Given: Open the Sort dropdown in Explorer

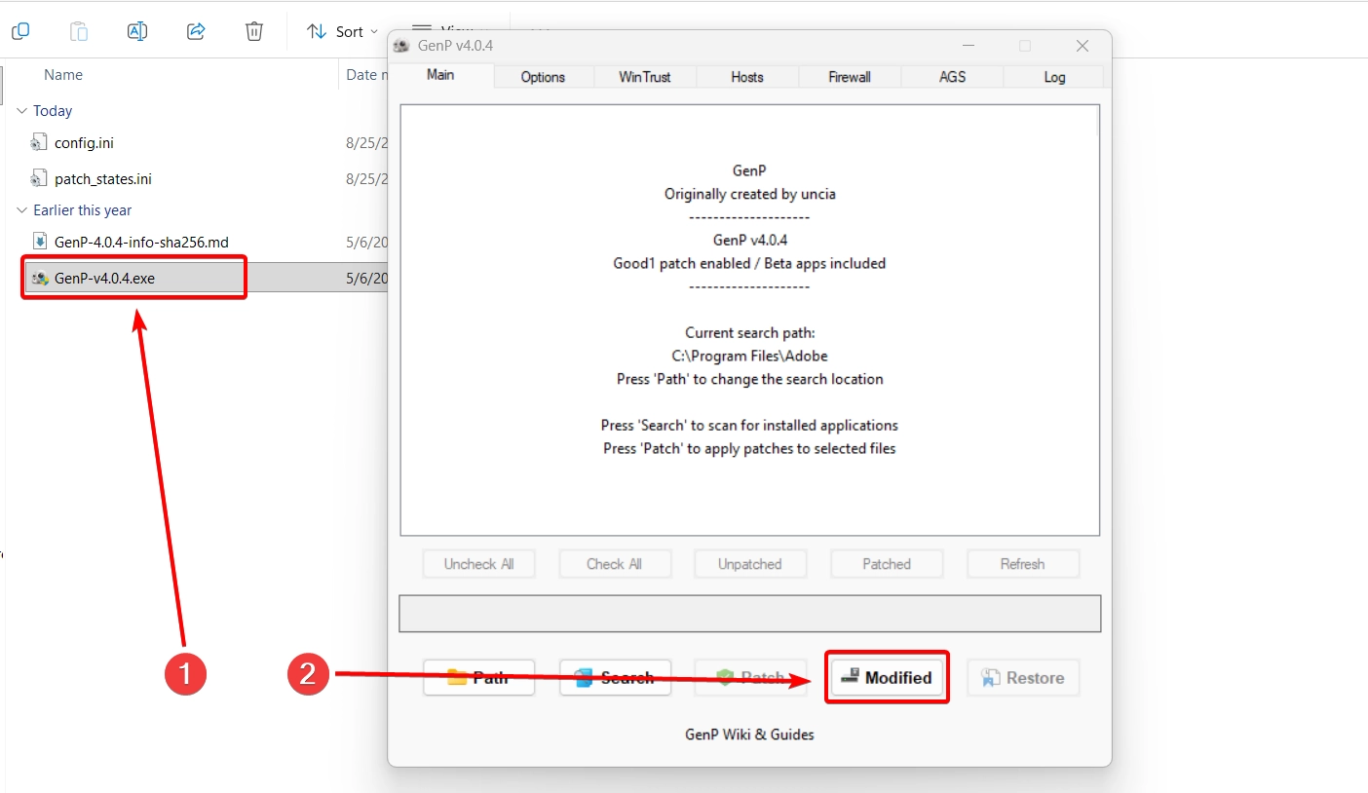Looking at the screenshot, I should pyautogui.click(x=343, y=31).
